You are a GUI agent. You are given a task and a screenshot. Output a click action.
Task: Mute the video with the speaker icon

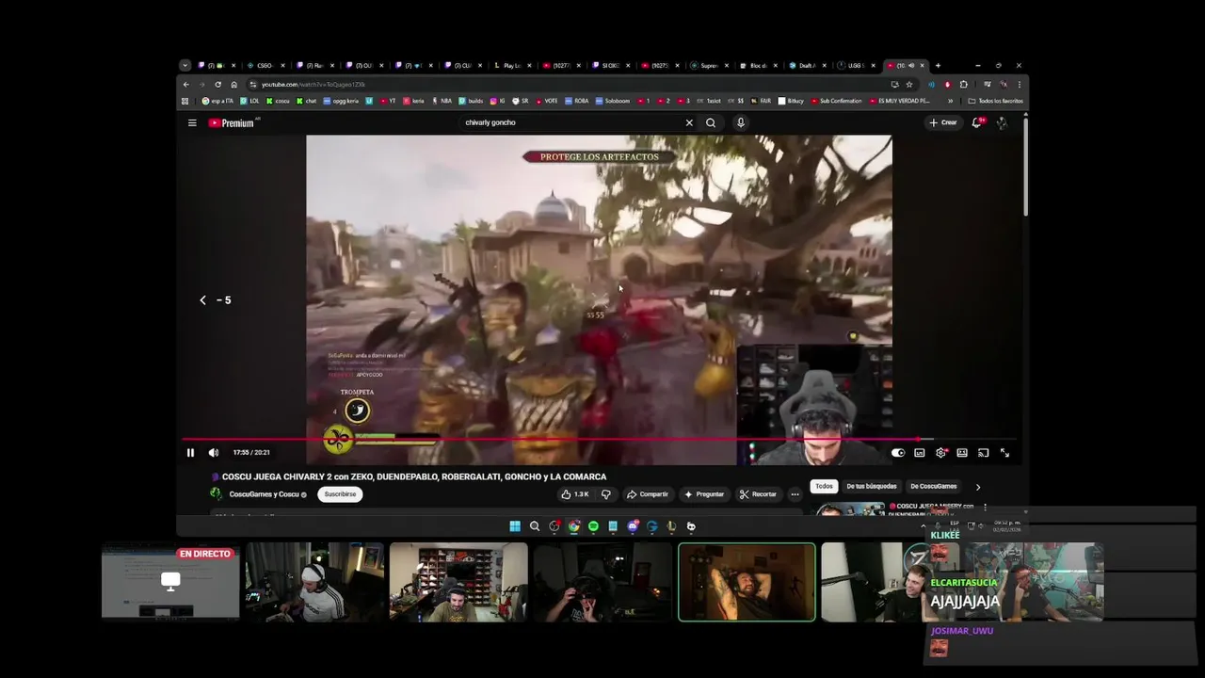[x=213, y=453]
